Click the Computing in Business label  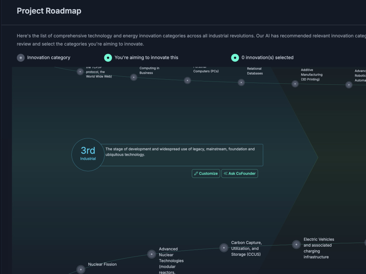pyautogui.click(x=149, y=71)
